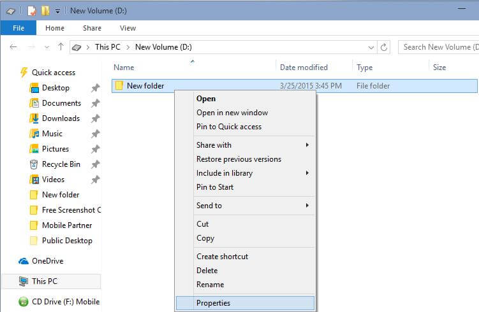Choose Pin to Quick access

[x=246, y=127]
